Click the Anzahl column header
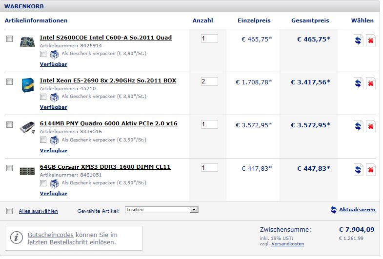Screen dimensions: 383x259 click(203, 20)
